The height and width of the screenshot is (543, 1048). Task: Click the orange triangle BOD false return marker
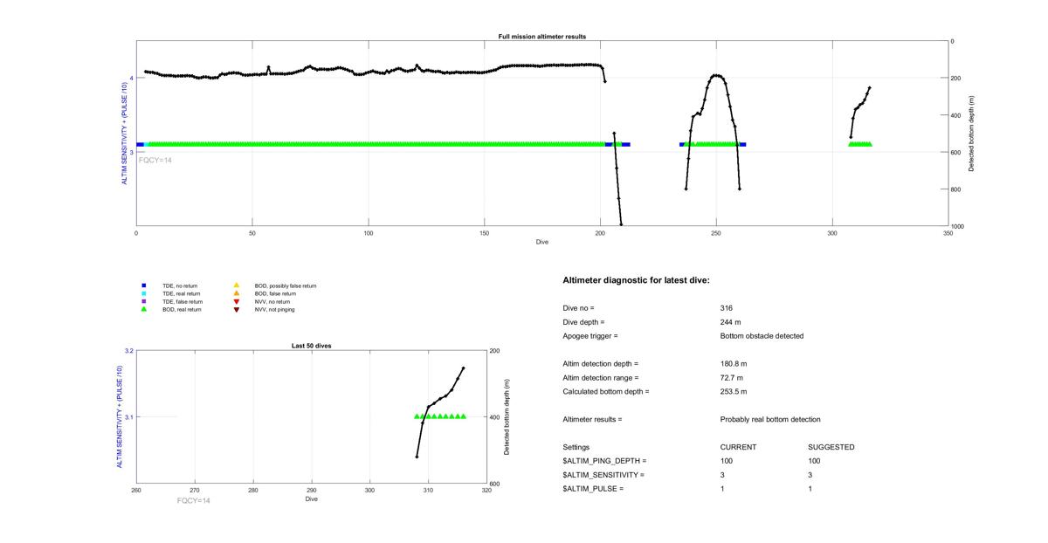[x=236, y=293]
